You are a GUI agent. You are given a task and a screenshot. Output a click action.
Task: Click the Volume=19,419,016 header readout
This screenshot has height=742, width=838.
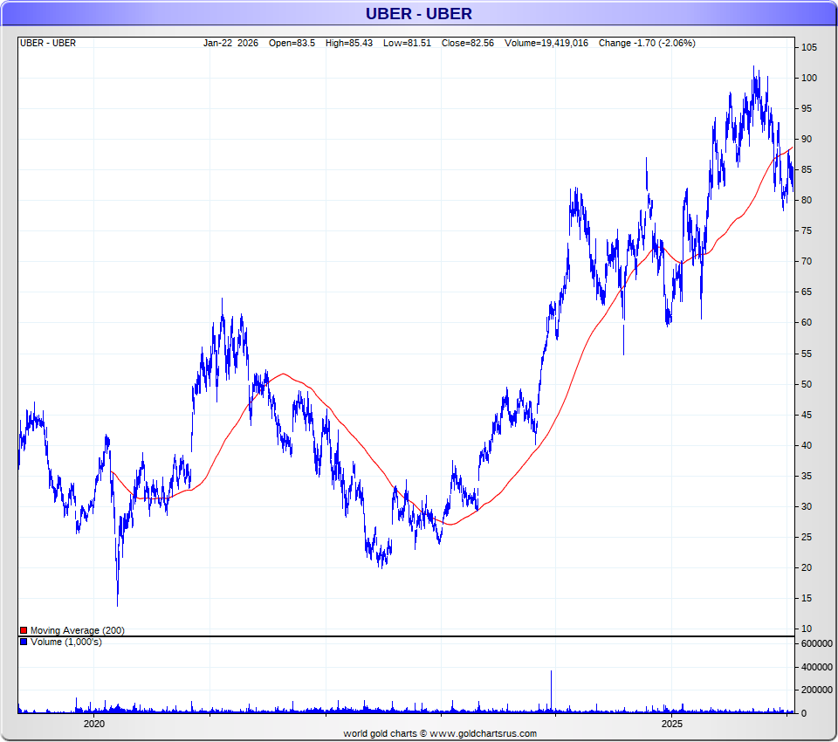coord(547,43)
